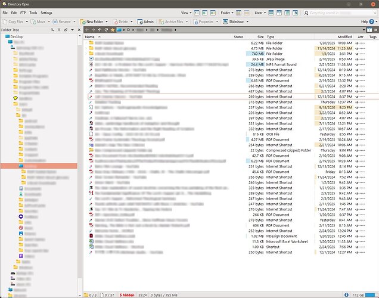Open the Delete dropdown arrow

132,21
